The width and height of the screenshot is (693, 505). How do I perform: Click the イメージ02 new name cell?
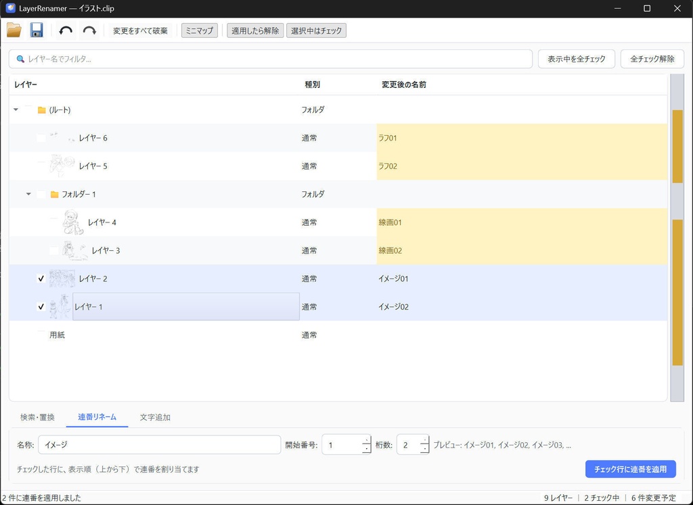click(522, 306)
